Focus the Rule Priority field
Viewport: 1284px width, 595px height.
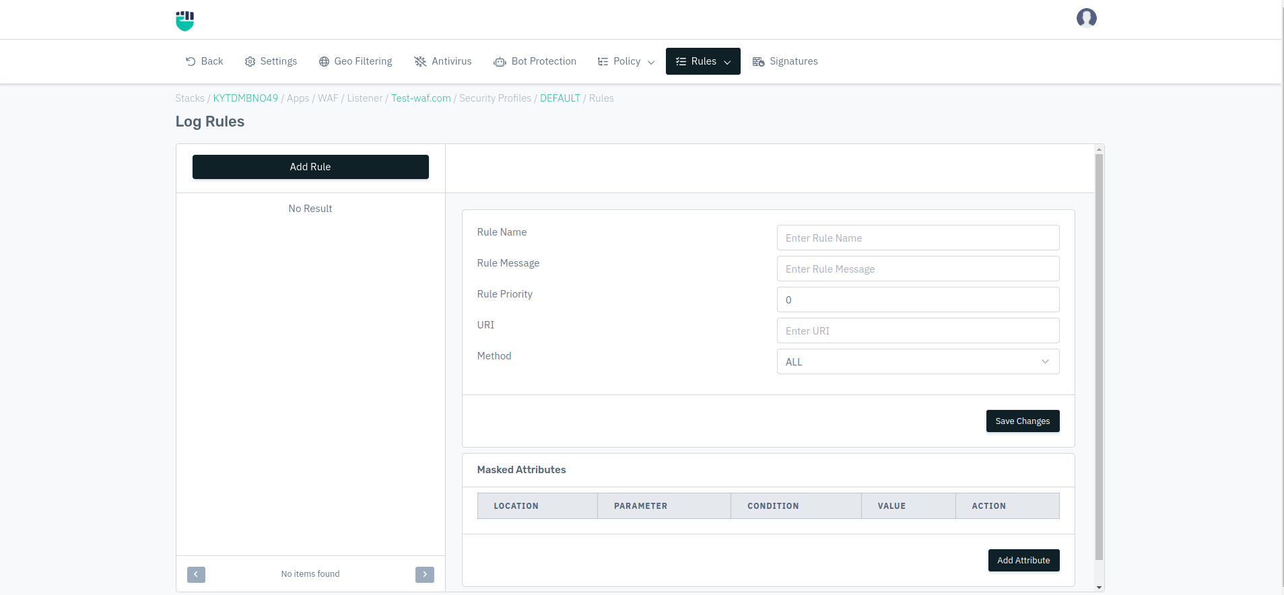coord(918,300)
